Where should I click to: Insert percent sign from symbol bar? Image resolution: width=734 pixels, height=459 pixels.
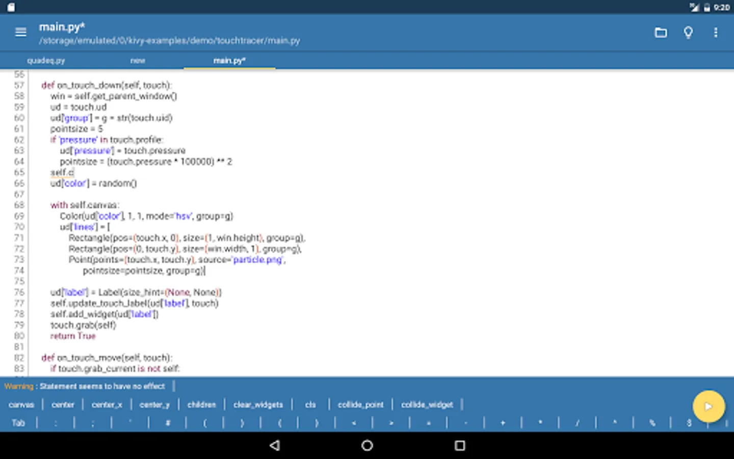(x=652, y=423)
